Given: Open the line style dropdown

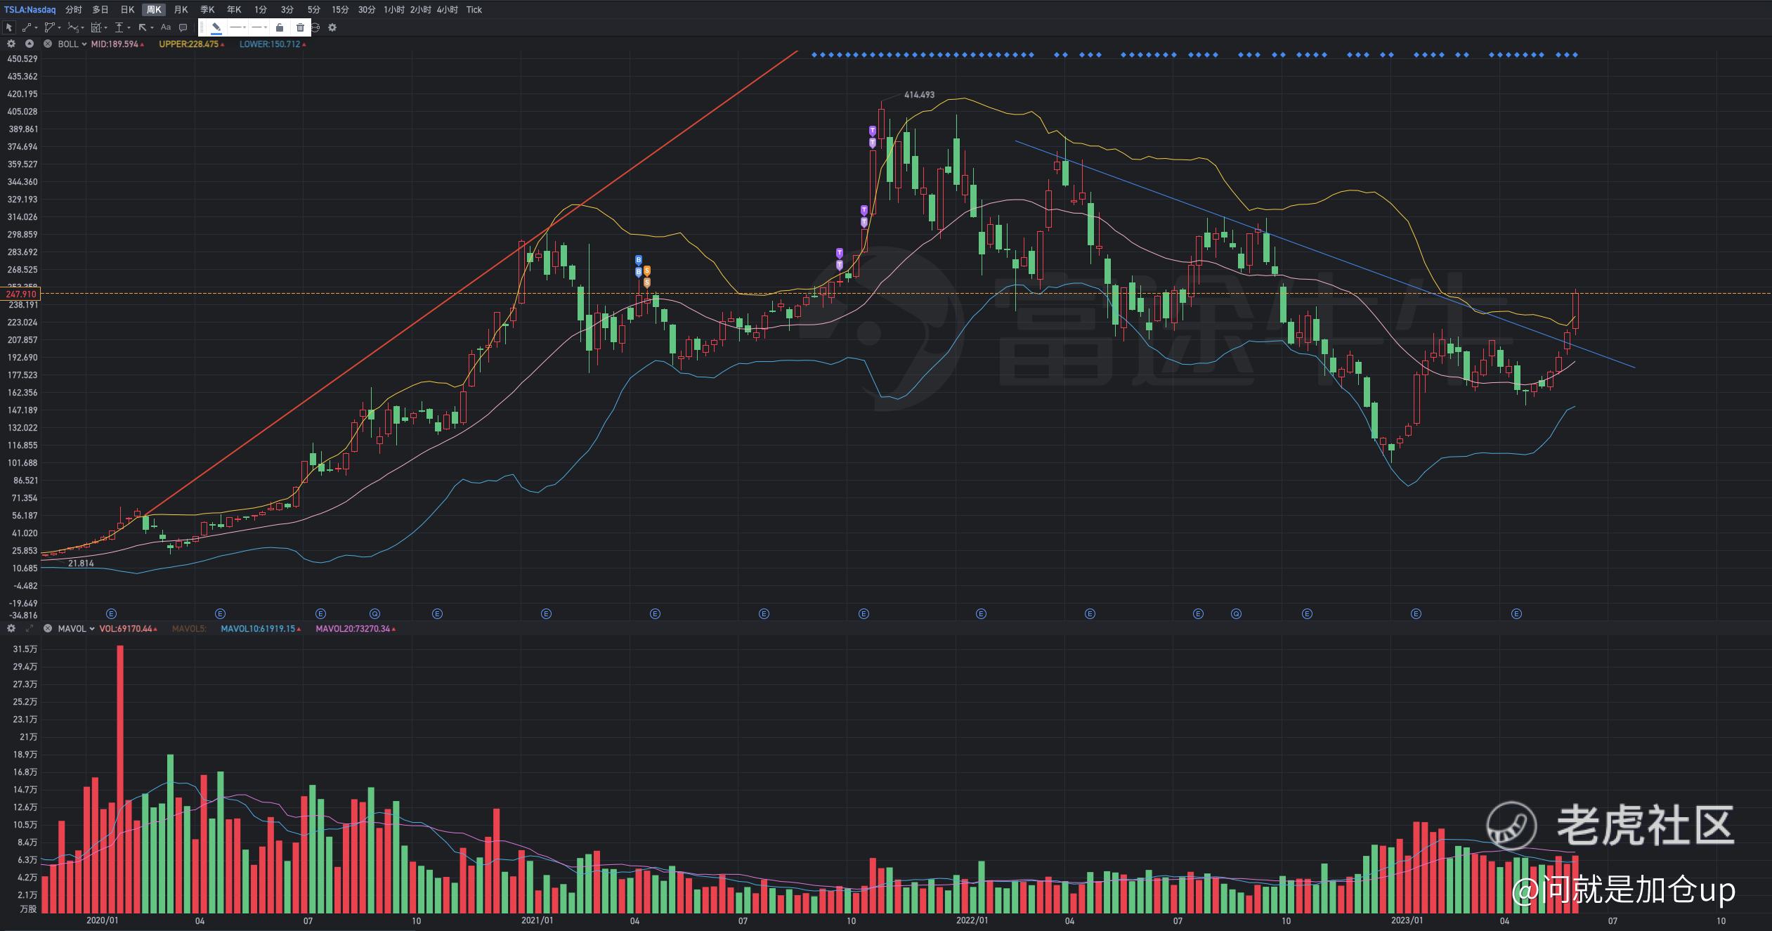Looking at the screenshot, I should pyautogui.click(x=238, y=27).
